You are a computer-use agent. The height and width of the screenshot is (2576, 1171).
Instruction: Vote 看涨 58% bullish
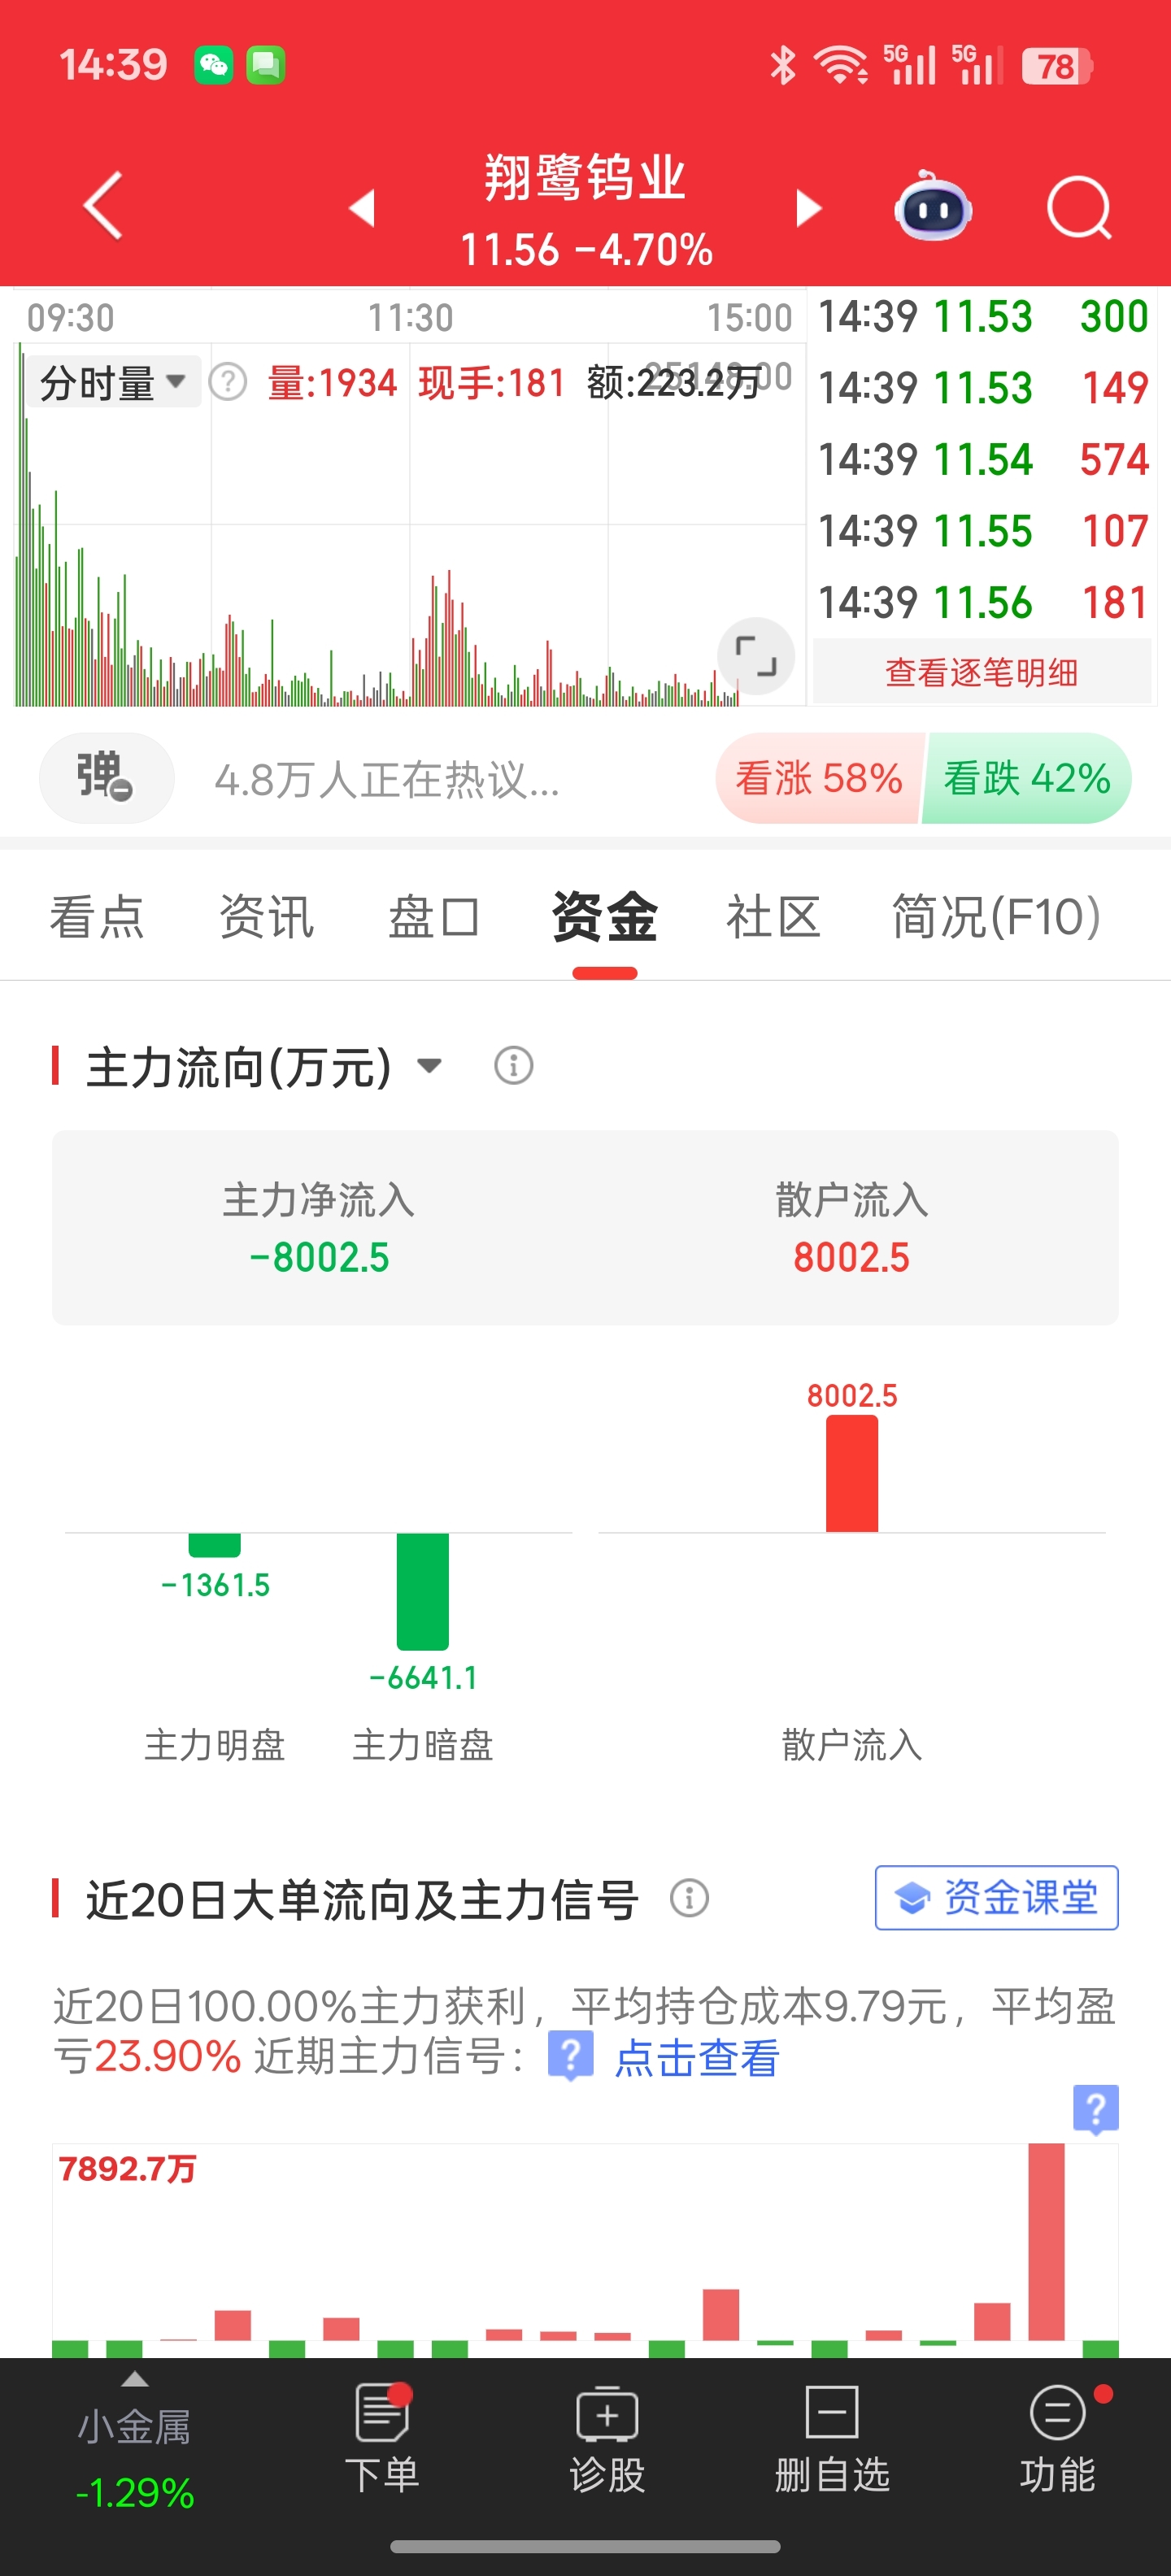(x=819, y=778)
